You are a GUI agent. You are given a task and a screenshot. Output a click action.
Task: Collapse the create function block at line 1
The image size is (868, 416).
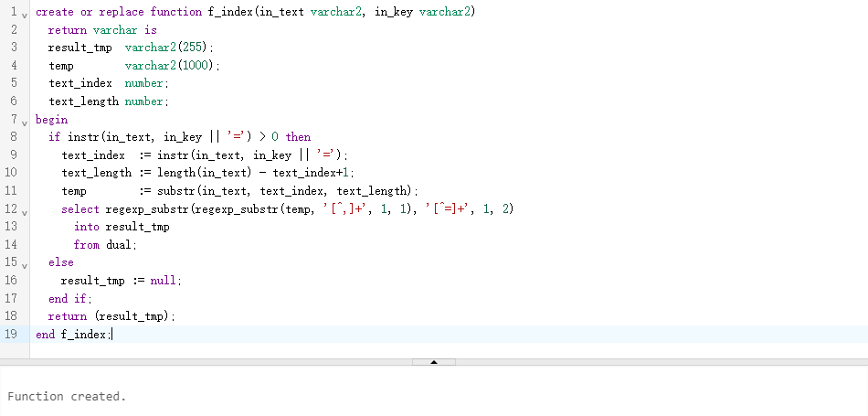[x=25, y=13]
